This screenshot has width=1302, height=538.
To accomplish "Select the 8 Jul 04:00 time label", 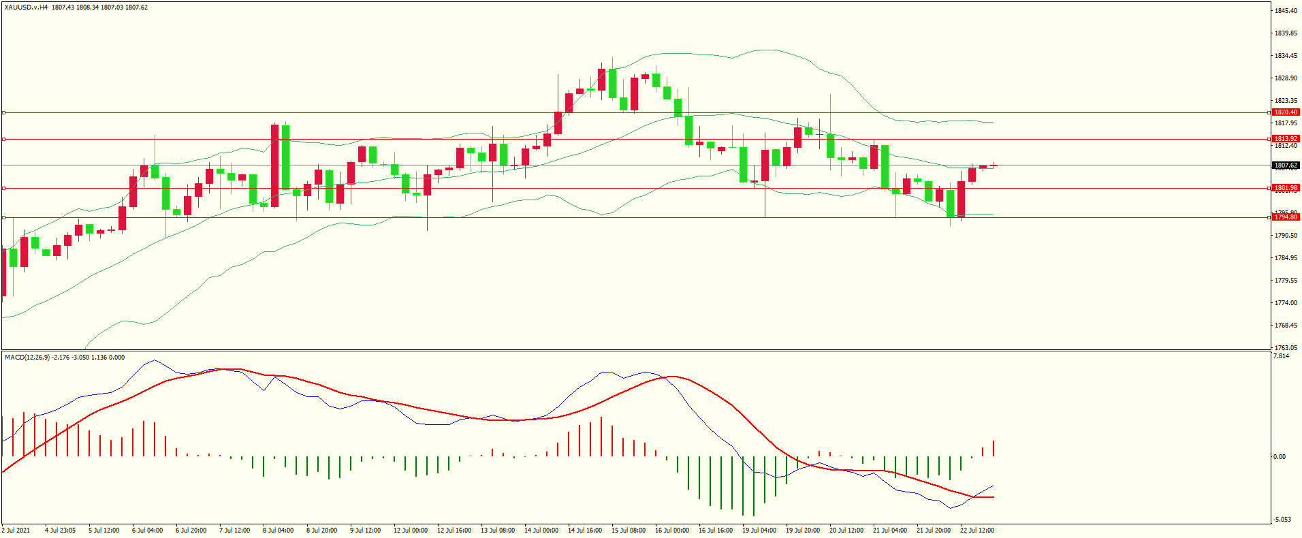I will coord(277,531).
